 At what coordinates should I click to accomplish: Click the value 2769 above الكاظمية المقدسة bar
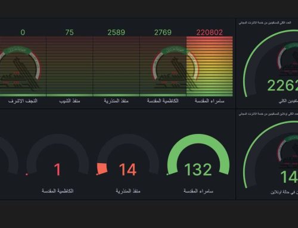(163, 32)
